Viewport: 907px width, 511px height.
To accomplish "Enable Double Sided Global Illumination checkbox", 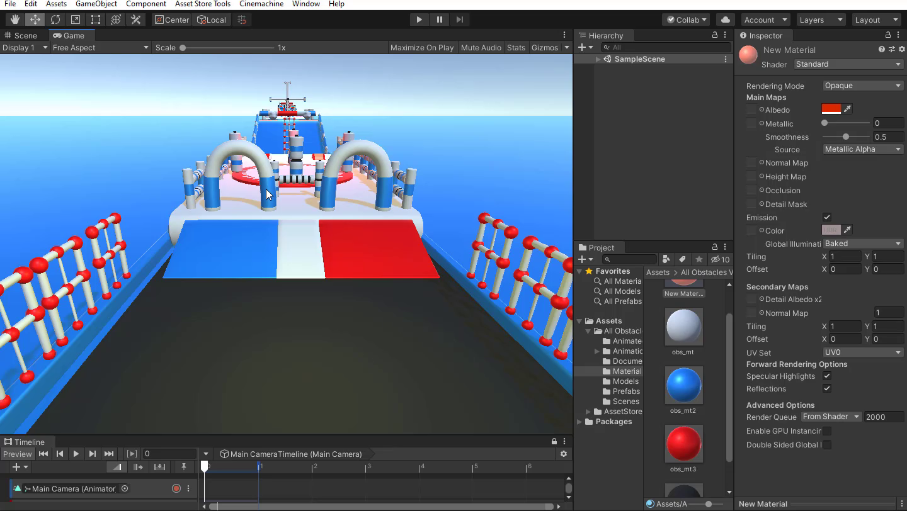I will [x=827, y=445].
